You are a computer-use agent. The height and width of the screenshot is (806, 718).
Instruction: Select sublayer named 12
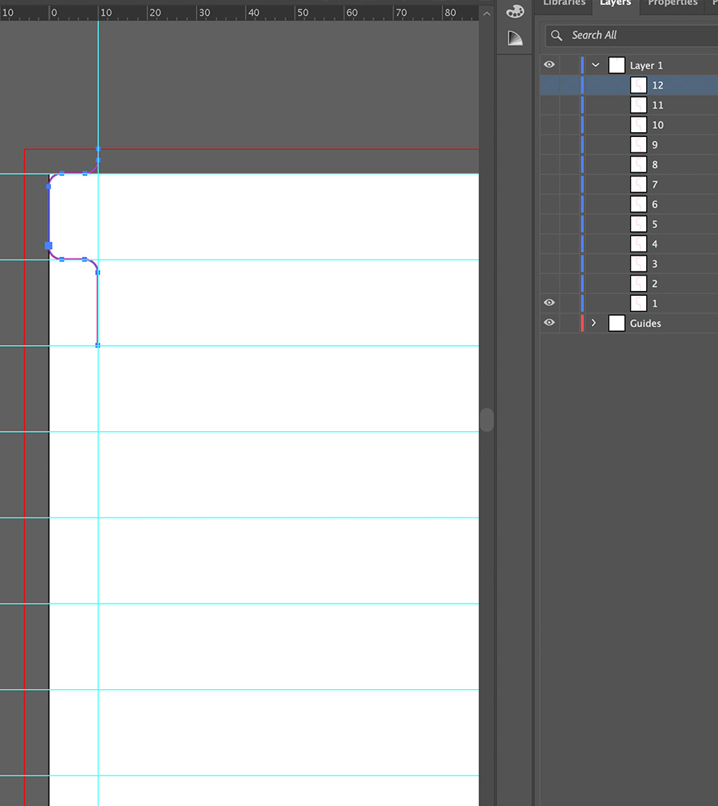[657, 85]
